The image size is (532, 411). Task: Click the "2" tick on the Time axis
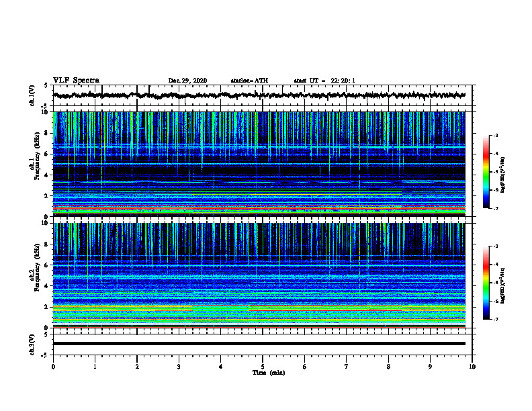(137, 367)
